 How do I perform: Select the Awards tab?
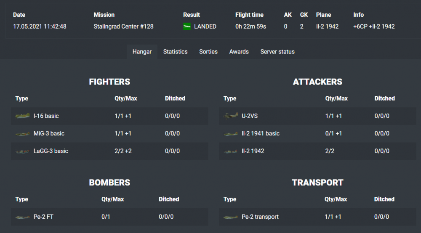pyautogui.click(x=239, y=52)
